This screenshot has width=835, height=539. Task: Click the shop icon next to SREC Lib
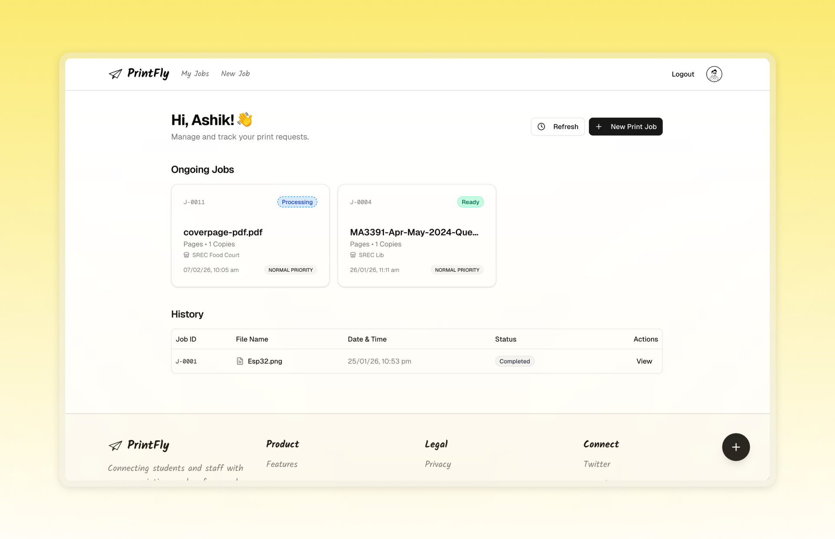pos(353,255)
